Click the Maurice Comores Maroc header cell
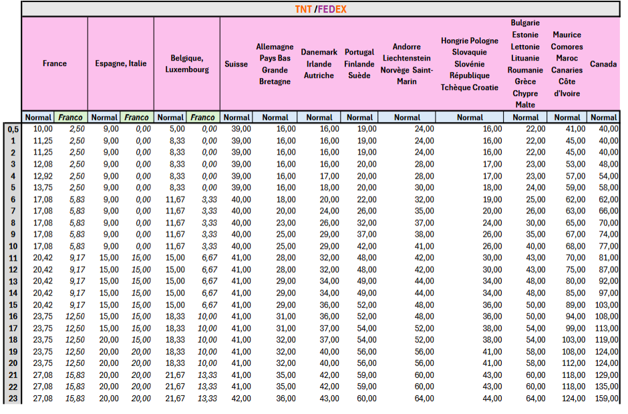The image size is (628, 414). coord(567,64)
